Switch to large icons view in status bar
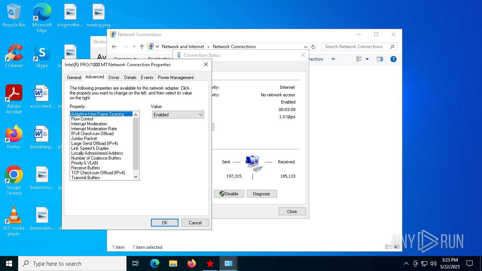 (x=397, y=247)
